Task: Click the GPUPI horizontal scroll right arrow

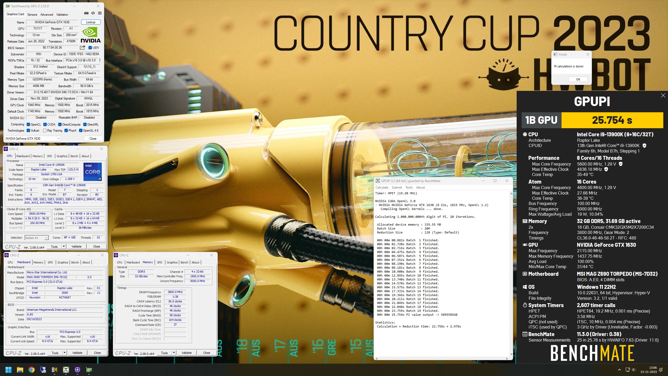Action: tap(507, 359)
